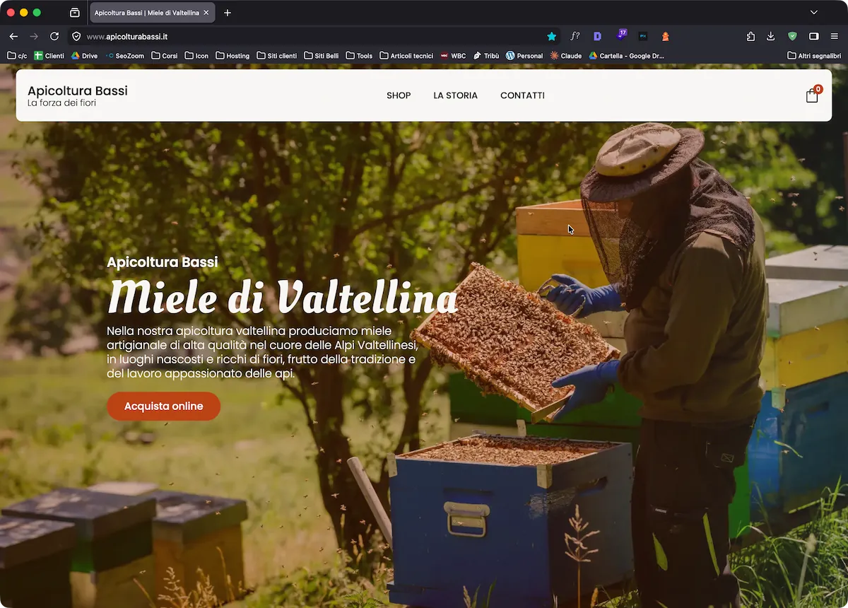848x608 pixels.
Task: Click the Acquista online button
Action: [x=163, y=406]
